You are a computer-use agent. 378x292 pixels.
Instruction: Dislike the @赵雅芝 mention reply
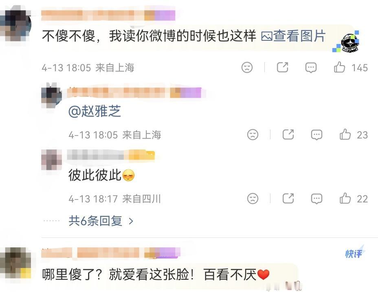coord(253,134)
